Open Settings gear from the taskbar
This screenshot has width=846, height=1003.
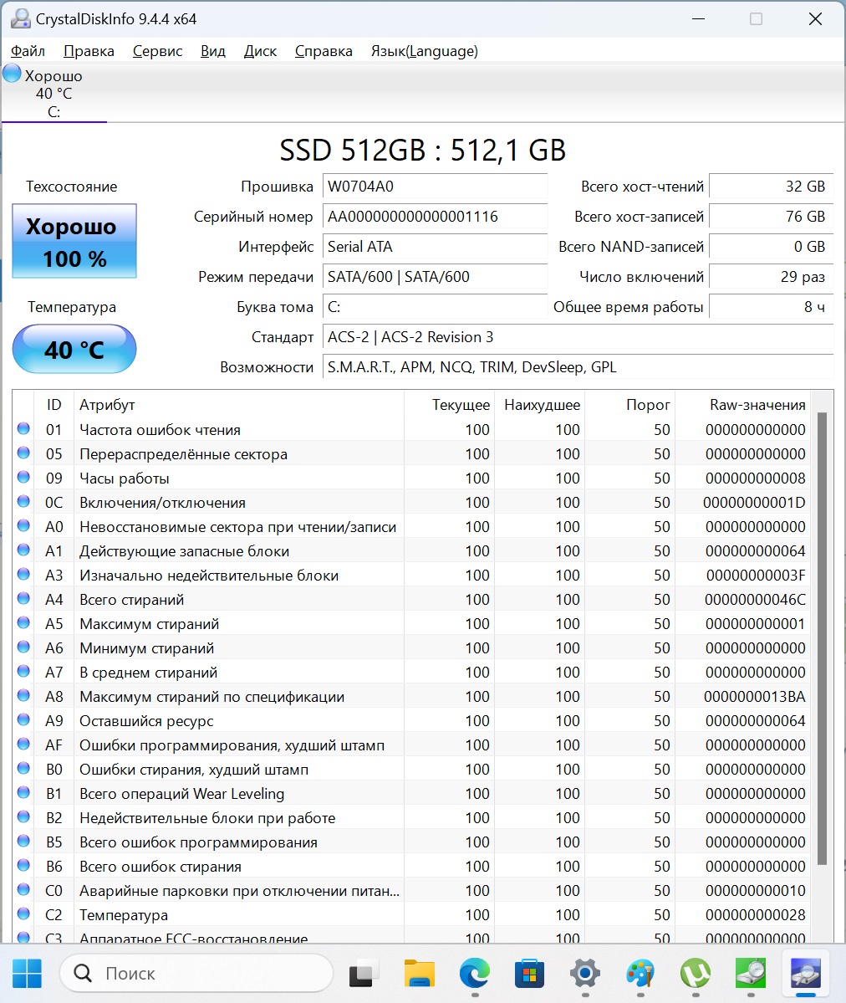tap(585, 974)
